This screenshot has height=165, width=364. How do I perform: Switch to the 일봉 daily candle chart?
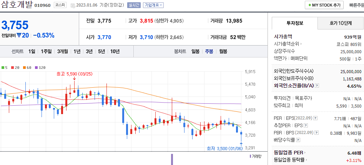[x=196, y=52]
